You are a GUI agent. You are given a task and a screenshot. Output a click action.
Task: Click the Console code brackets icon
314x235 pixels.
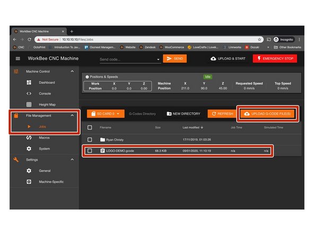click(29, 93)
